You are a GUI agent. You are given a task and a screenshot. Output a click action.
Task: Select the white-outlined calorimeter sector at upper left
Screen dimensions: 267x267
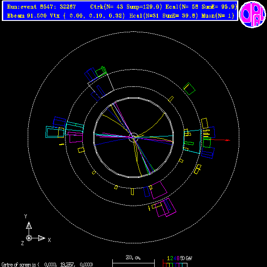[x=101, y=86]
